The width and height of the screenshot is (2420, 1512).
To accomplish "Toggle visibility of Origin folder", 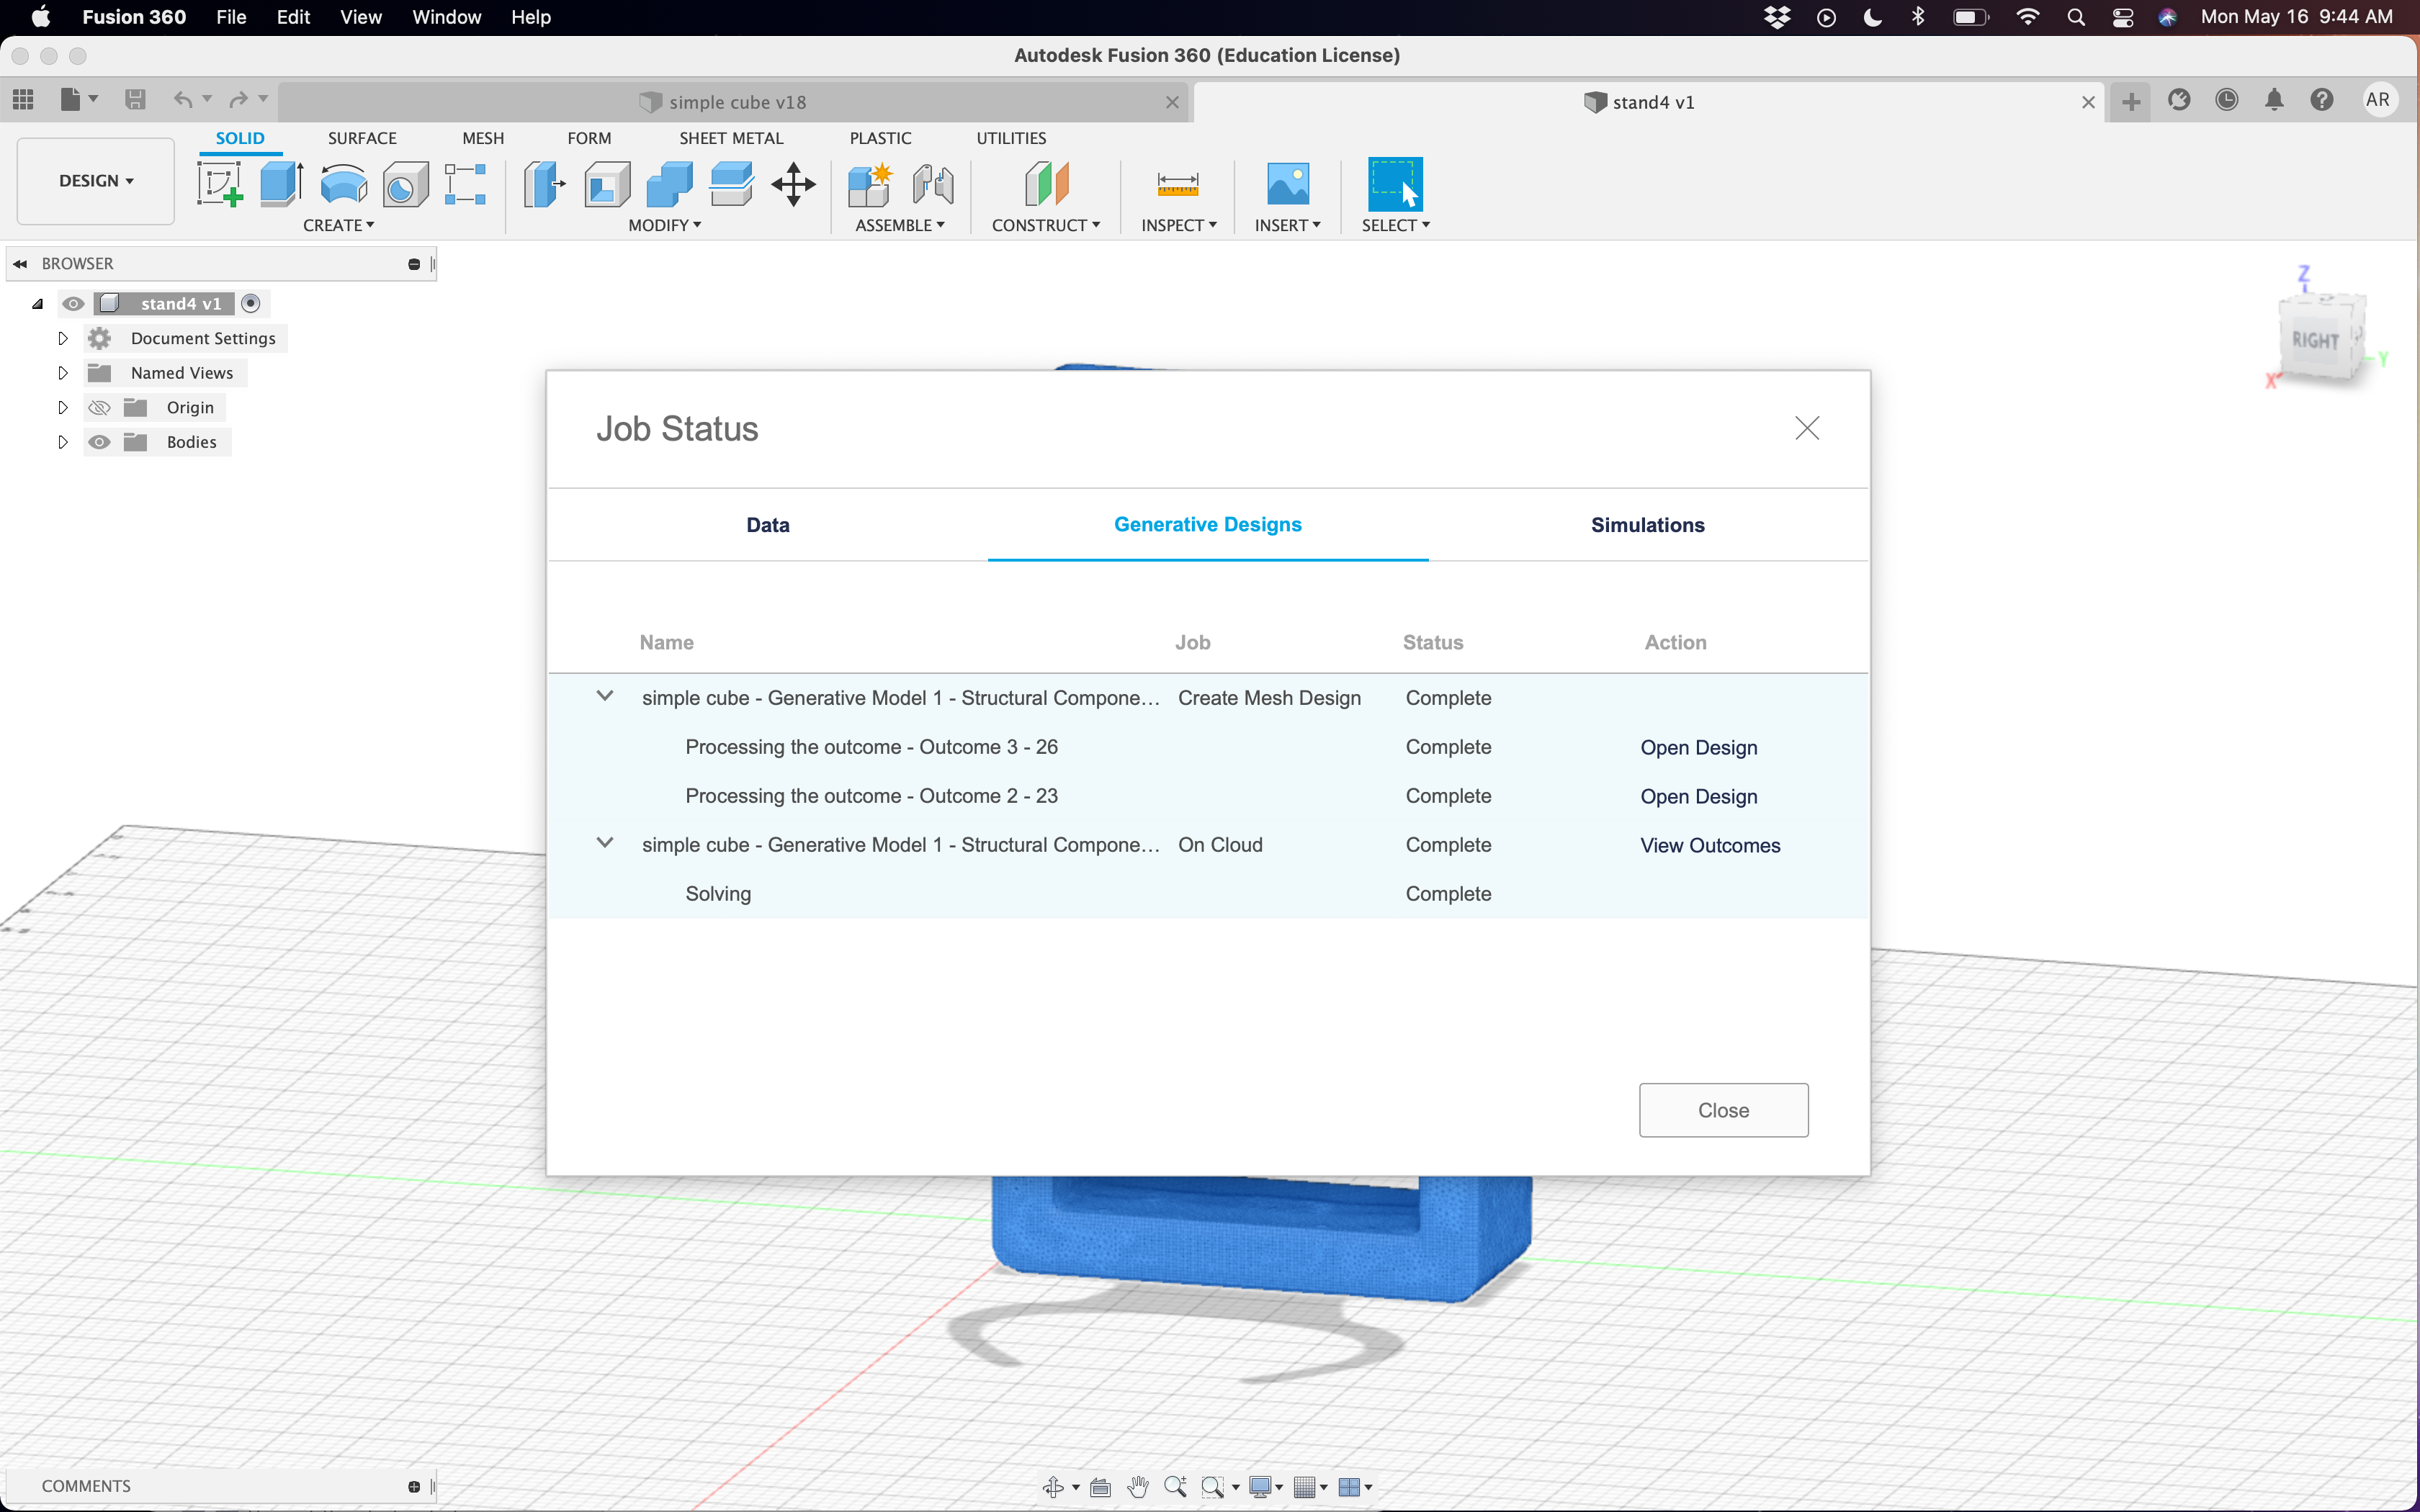I will tap(99, 408).
